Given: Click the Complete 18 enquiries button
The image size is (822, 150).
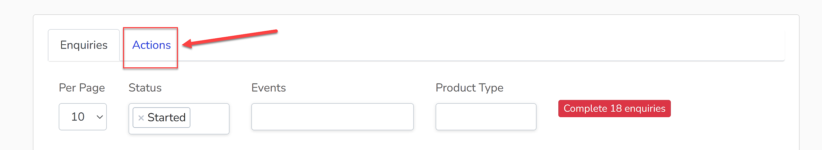Looking at the screenshot, I should point(614,109).
